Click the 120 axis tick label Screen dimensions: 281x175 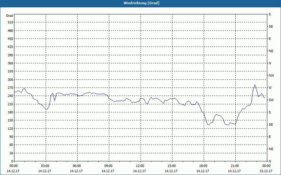11,128
